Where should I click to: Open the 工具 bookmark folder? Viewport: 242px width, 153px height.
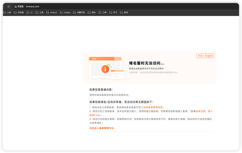39,12
